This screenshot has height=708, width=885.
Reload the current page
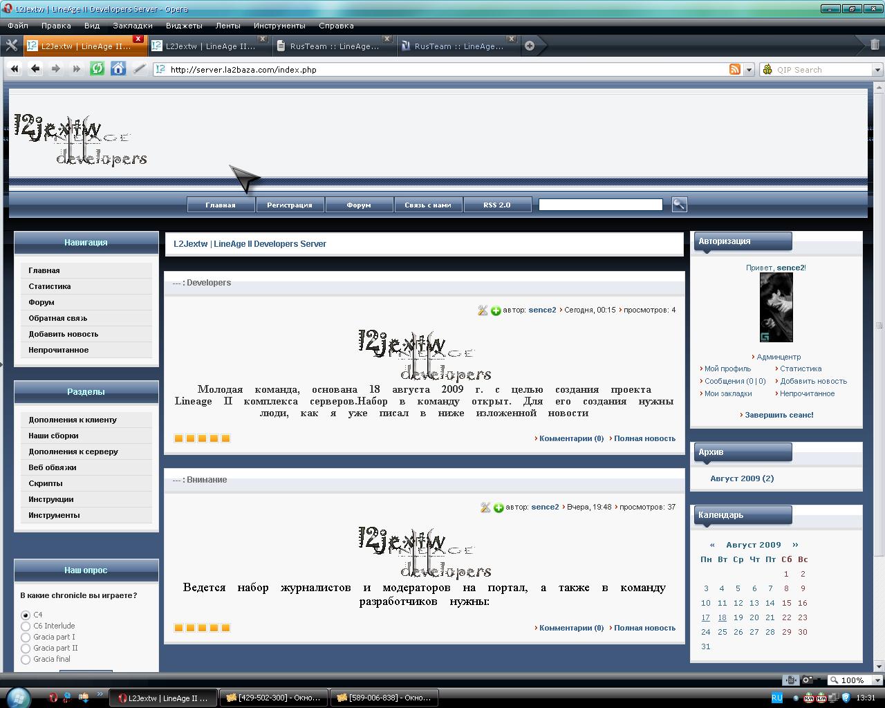(97, 69)
